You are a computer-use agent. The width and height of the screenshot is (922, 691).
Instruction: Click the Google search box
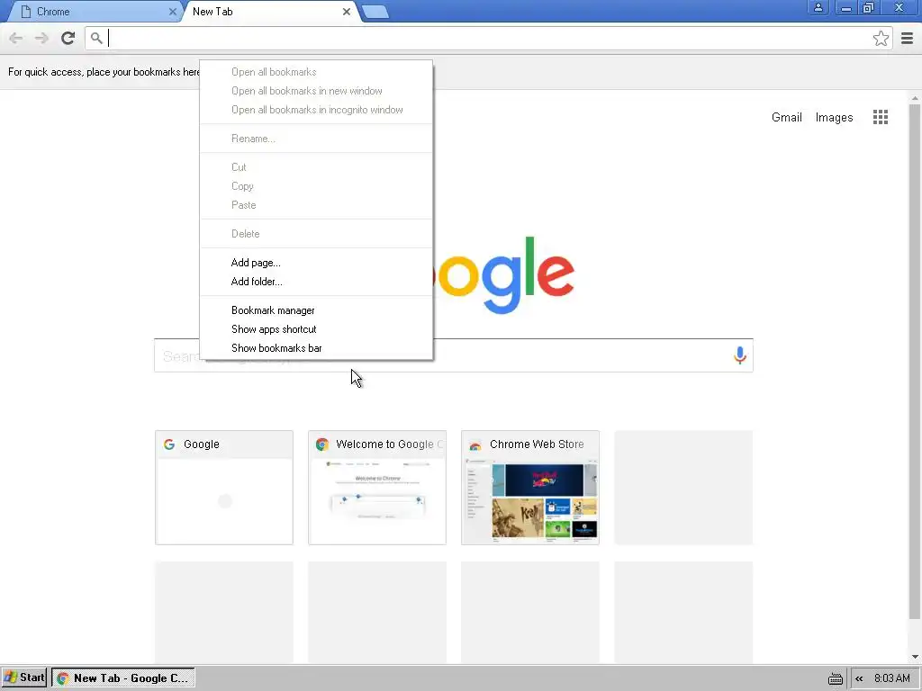click(x=454, y=355)
